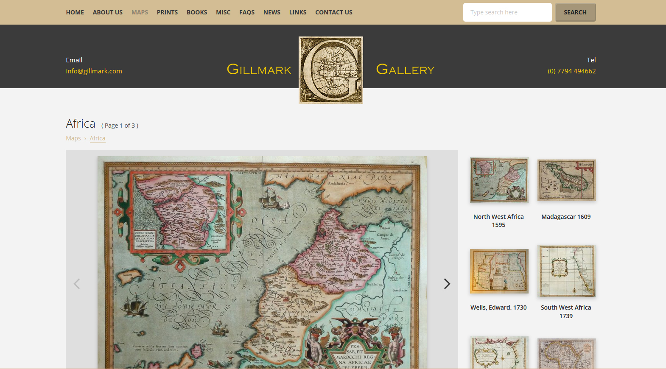Click the 'Wells, Edward. 1730' title
666x369 pixels.
498,307
